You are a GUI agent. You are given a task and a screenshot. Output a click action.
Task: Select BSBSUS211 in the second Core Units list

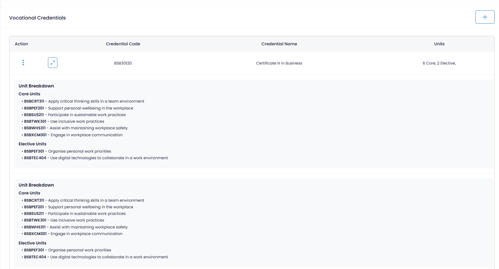(x=34, y=214)
